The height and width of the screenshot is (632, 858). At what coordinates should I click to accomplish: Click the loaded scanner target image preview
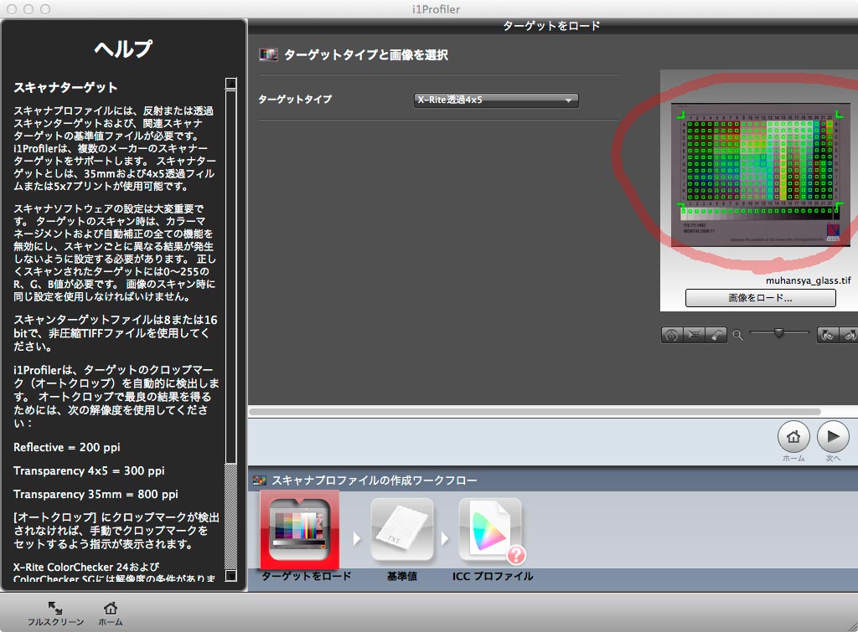761,175
